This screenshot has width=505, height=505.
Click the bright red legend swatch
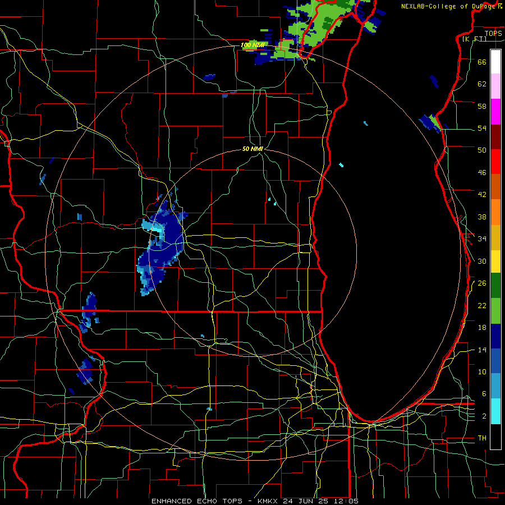(x=495, y=162)
